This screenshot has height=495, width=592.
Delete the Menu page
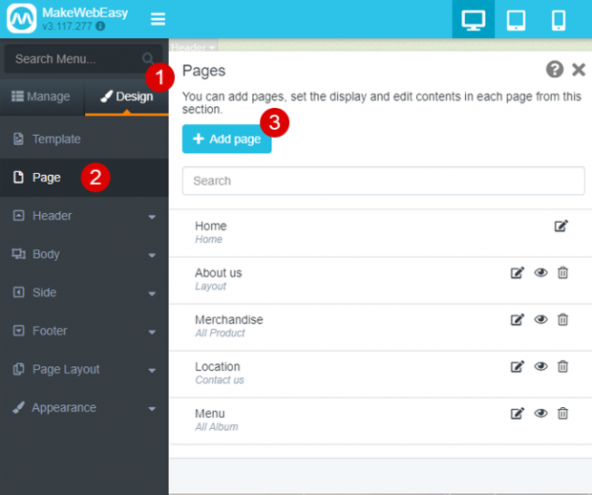(x=562, y=414)
